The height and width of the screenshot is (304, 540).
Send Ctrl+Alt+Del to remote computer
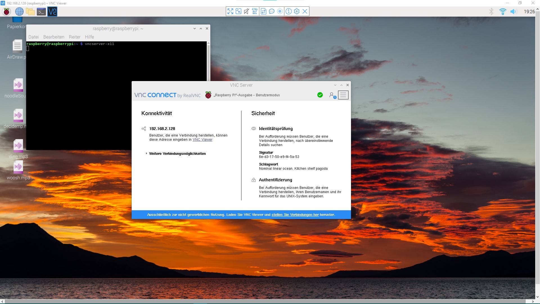point(255,11)
